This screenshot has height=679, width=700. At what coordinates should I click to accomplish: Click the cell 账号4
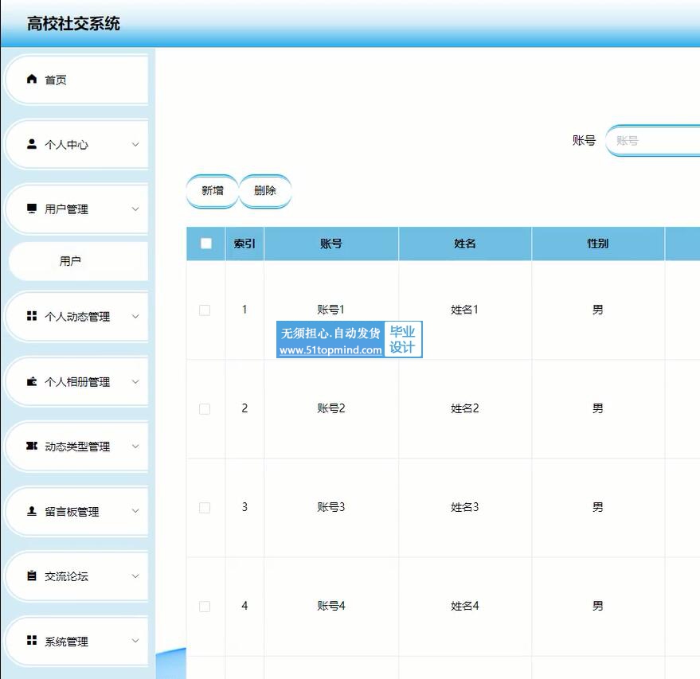[x=330, y=606]
